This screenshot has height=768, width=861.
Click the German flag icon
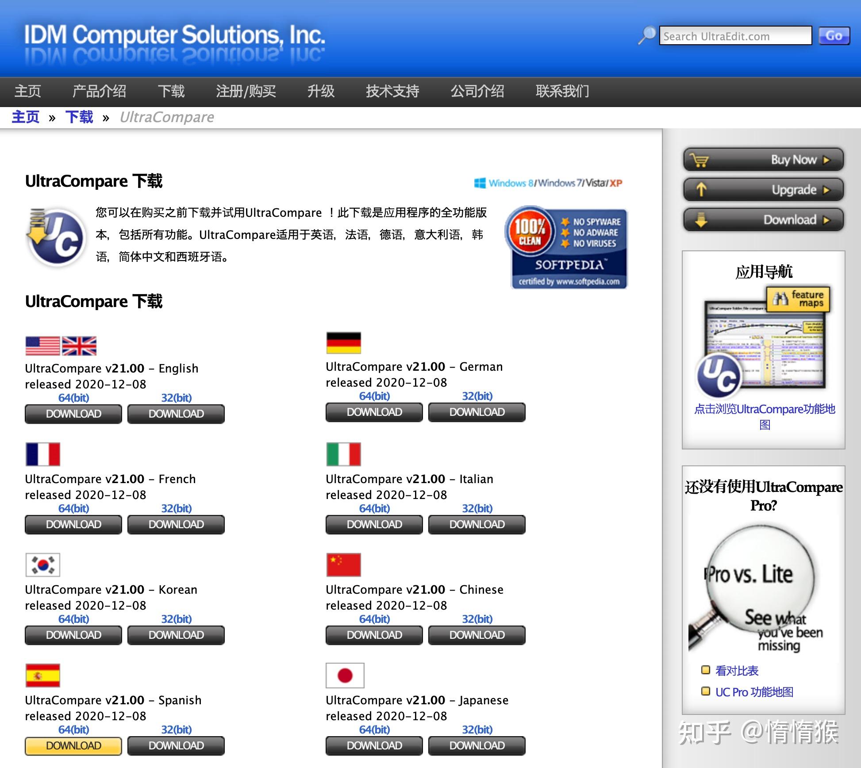coord(343,343)
